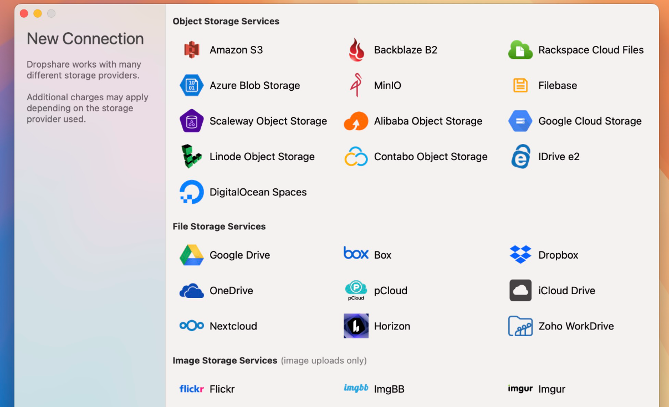Click the File Storage Services heading
The width and height of the screenshot is (669, 407).
click(219, 226)
